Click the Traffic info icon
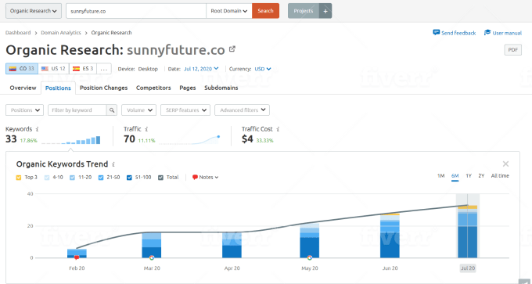The height and width of the screenshot is (284, 532). (146, 129)
